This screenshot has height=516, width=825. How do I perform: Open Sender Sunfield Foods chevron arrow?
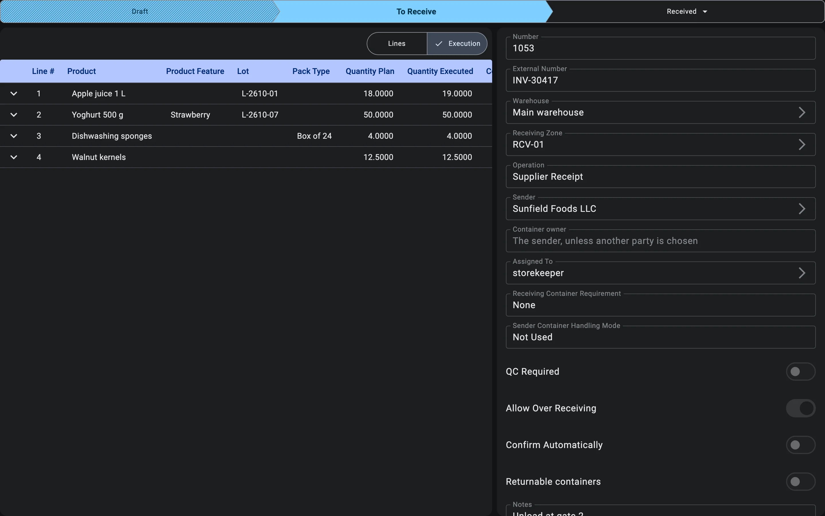[x=802, y=209]
